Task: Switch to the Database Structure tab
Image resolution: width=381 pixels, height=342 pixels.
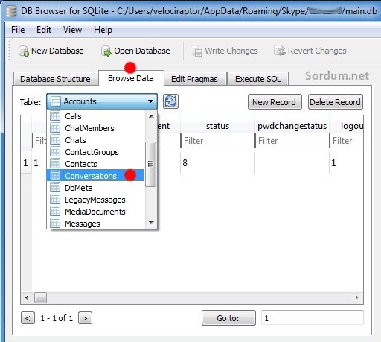Action: pos(55,79)
